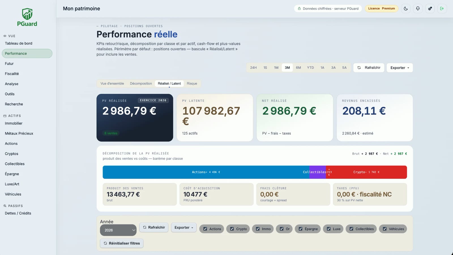The width and height of the screenshot is (453, 255).
Task: Open the top Exporter dropdown
Action: (400, 68)
